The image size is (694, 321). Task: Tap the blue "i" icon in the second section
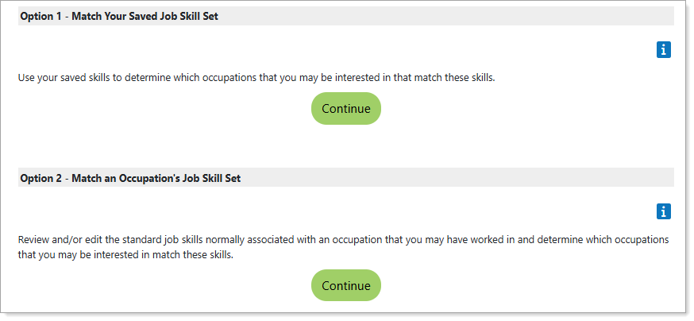(664, 211)
